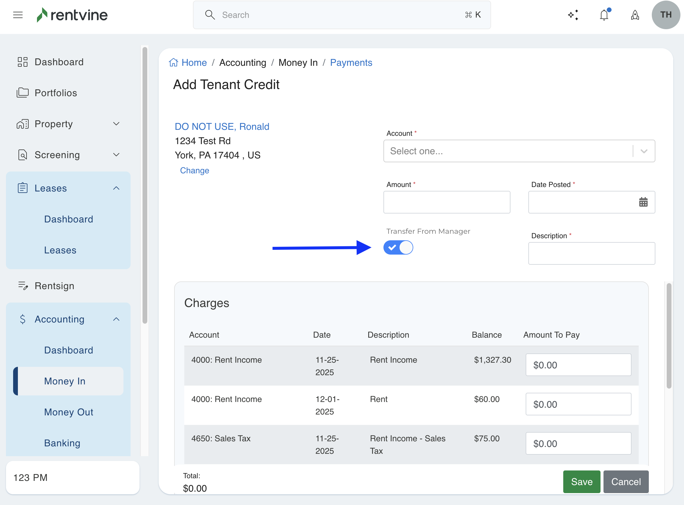Image resolution: width=684 pixels, height=505 pixels.
Task: Open the TH user avatar menu
Action: coord(666,15)
